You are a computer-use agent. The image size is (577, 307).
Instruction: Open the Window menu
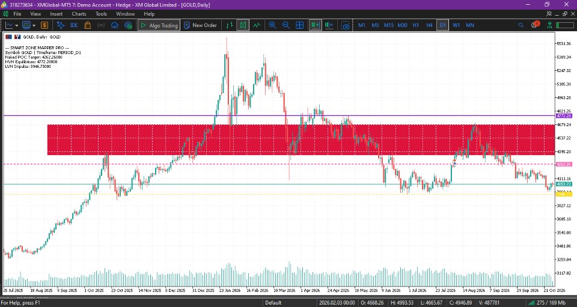point(126,14)
